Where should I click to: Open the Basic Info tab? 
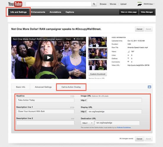pyautogui.click(x=20, y=87)
